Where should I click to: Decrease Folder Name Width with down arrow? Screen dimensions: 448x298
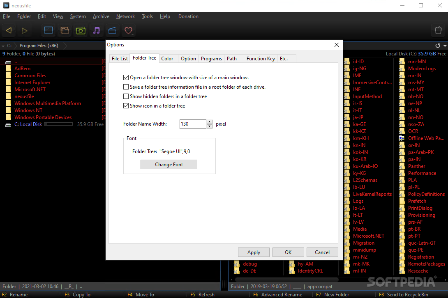(210, 126)
